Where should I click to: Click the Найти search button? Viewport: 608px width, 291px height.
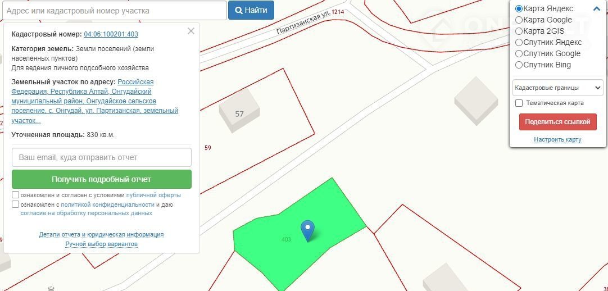tap(251, 10)
